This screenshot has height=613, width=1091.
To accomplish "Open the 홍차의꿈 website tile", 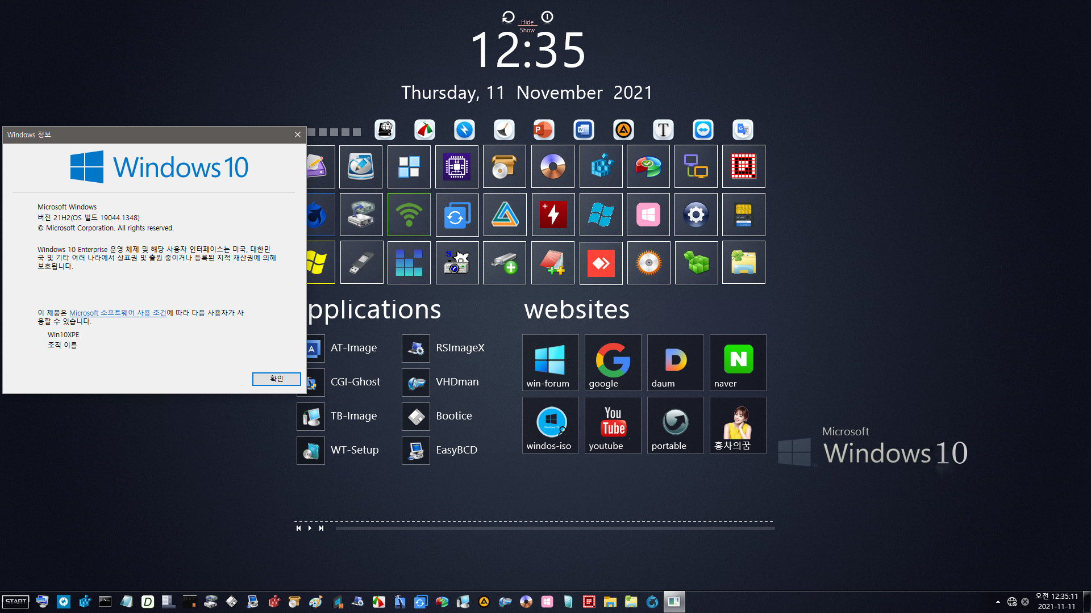I will (738, 425).
